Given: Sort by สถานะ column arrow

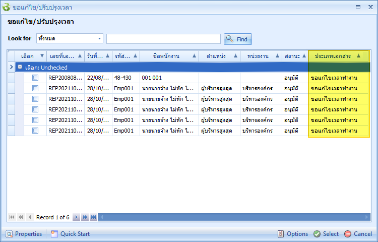Looking at the screenshot, I should [304, 56].
